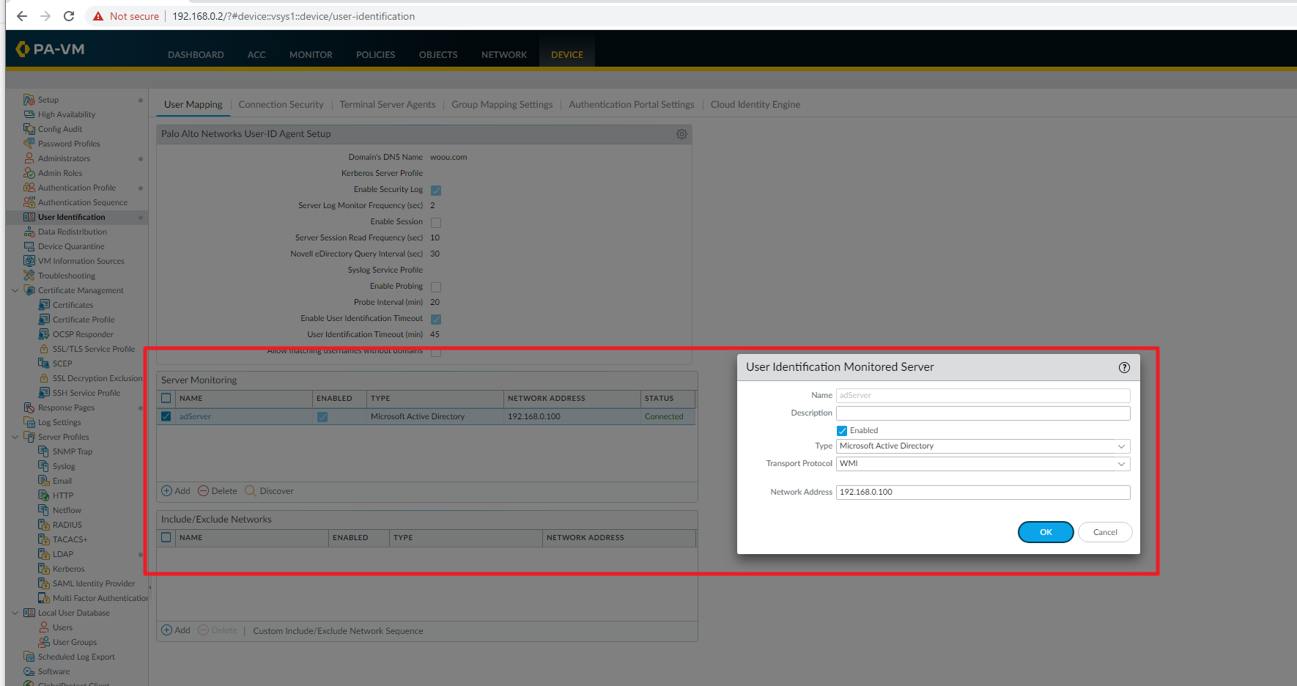The image size is (1297, 686).
Task: Click the VM Information Sources icon
Action: 29,261
